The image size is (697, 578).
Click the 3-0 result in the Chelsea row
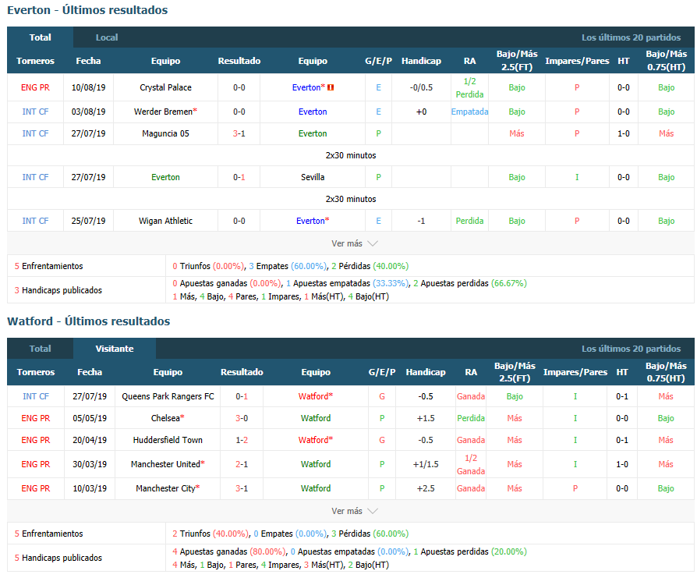click(x=242, y=418)
